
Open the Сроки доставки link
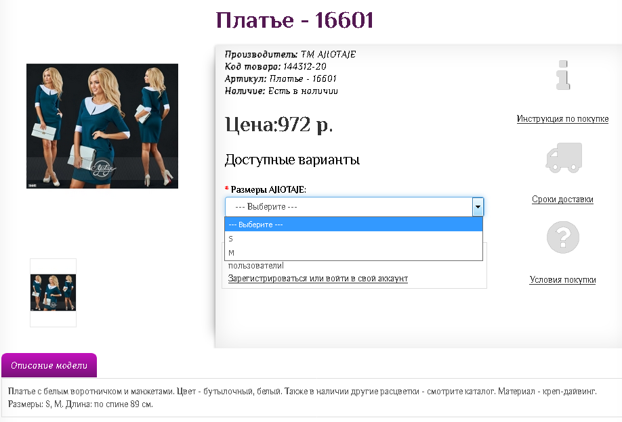click(x=562, y=199)
